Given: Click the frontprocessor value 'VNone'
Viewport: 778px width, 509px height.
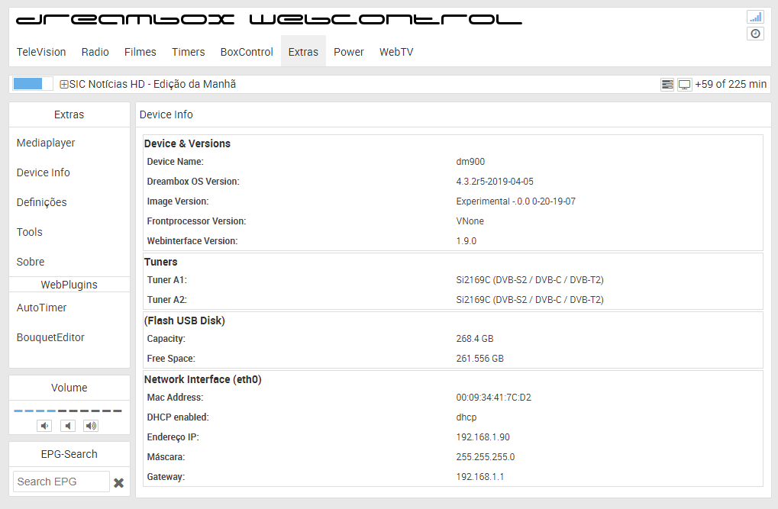Looking at the screenshot, I should [x=470, y=221].
